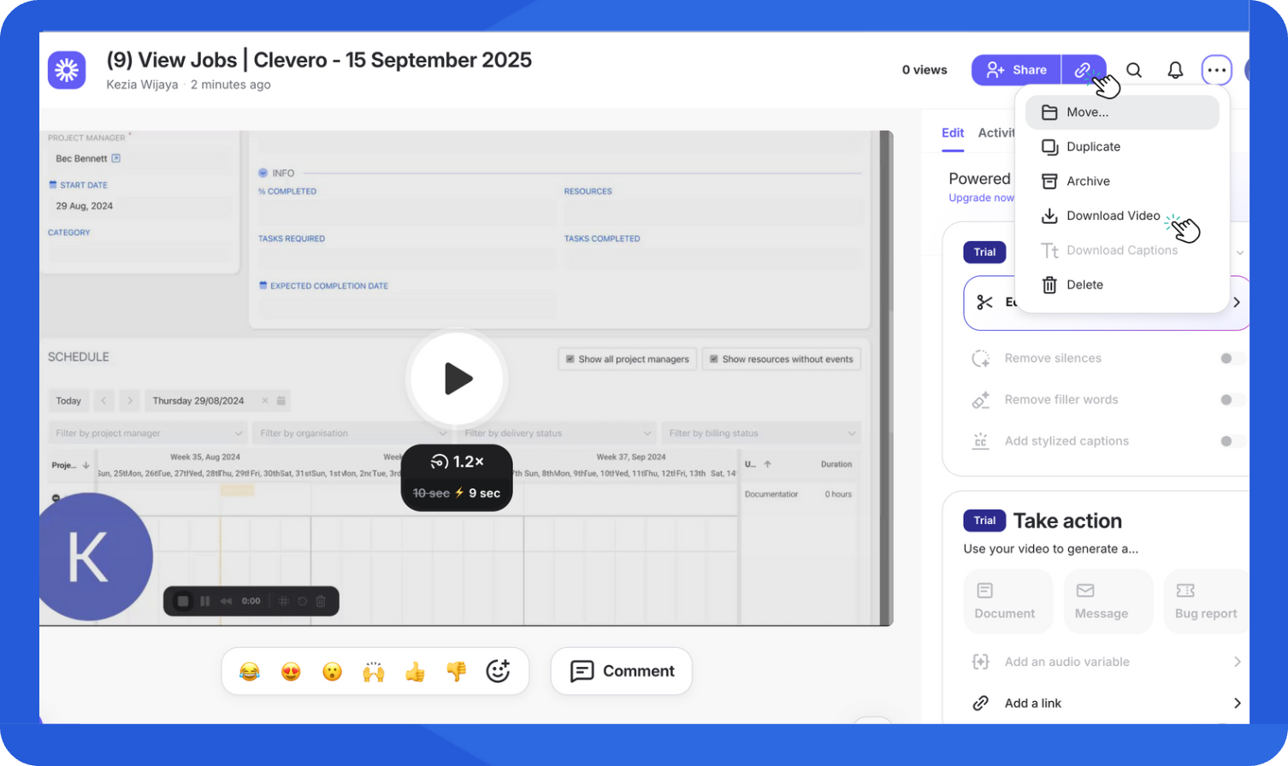
Task: Click the Delete trash can icon
Action: (x=1049, y=285)
